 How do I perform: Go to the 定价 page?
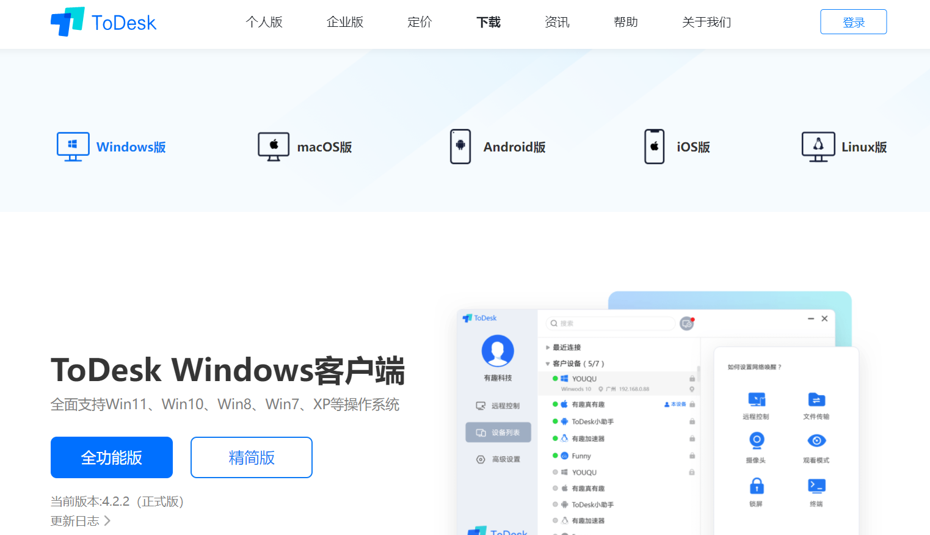click(420, 22)
